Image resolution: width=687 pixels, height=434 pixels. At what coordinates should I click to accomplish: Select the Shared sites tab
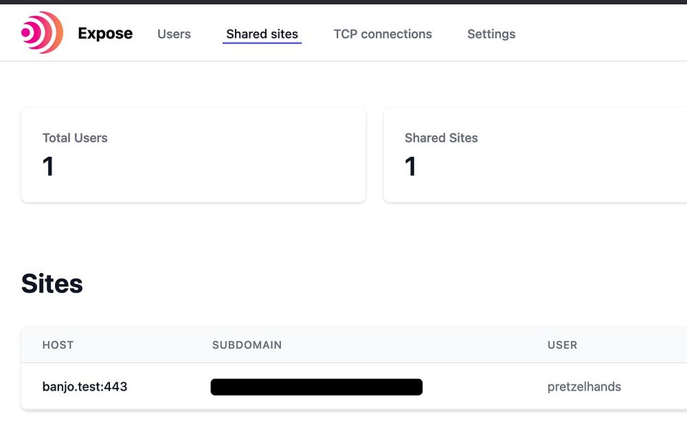pos(262,34)
